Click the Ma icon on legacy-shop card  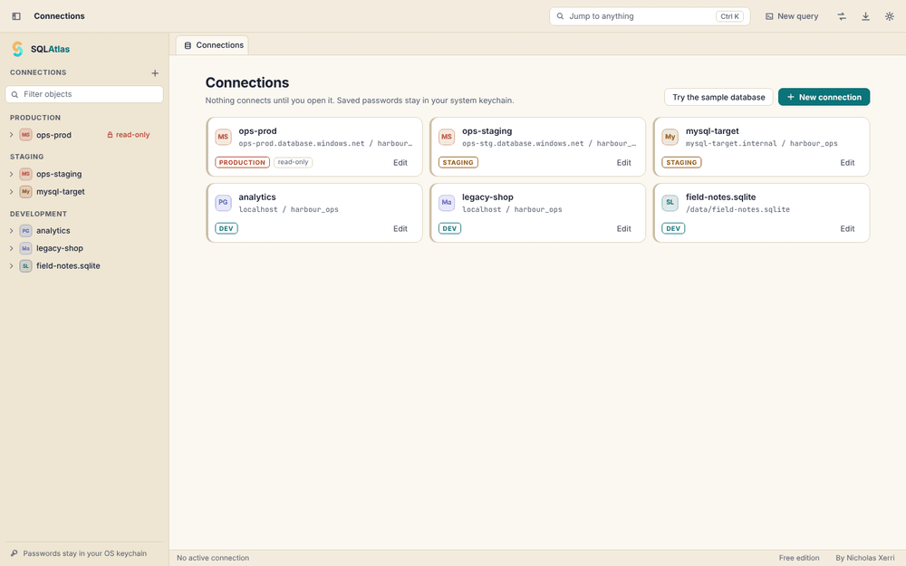point(447,203)
